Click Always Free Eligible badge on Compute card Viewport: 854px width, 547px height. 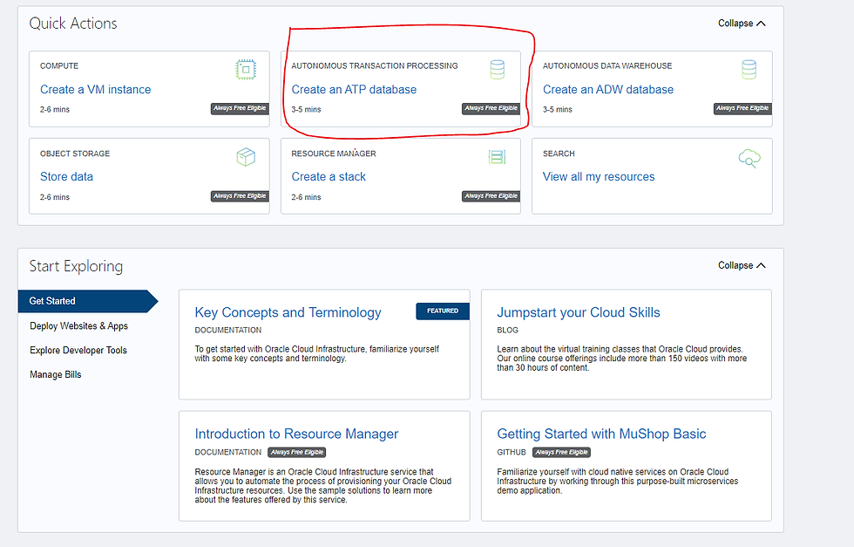[240, 108]
